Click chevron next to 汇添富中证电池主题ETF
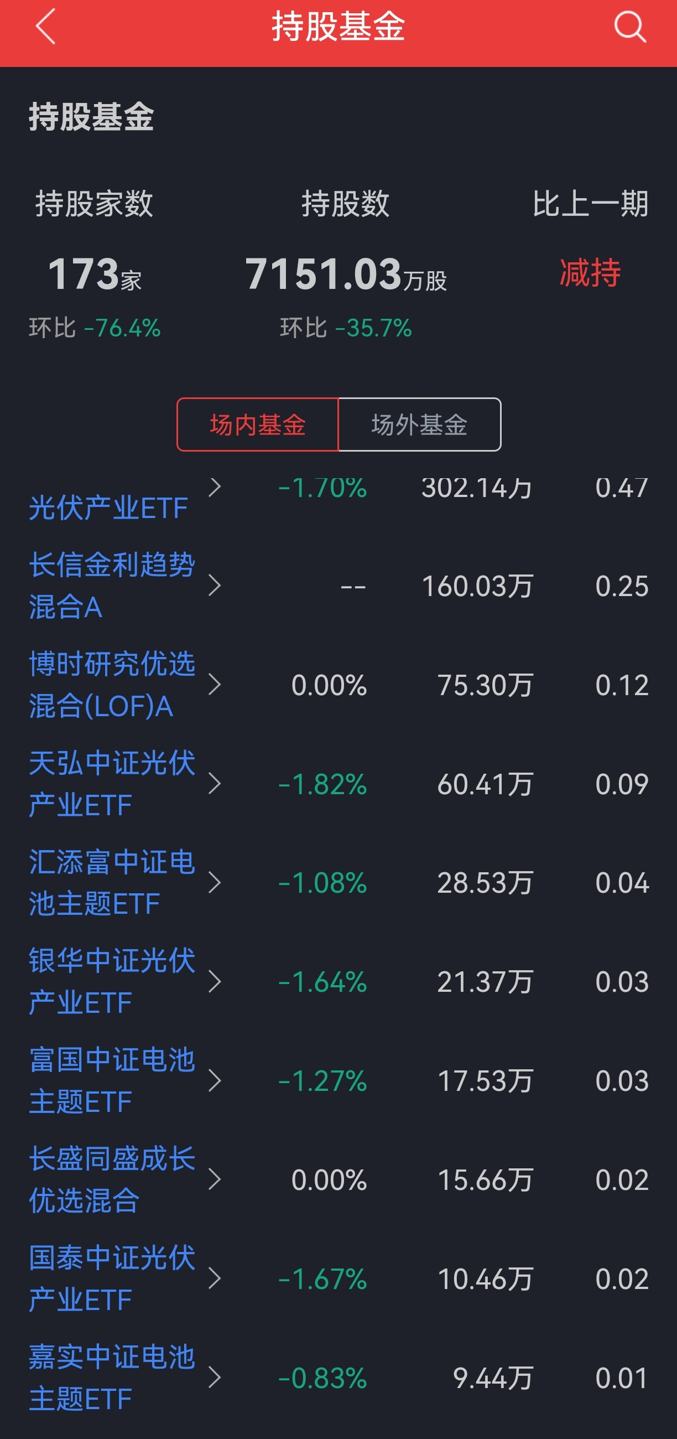This screenshot has width=677, height=1439. pyautogui.click(x=215, y=883)
